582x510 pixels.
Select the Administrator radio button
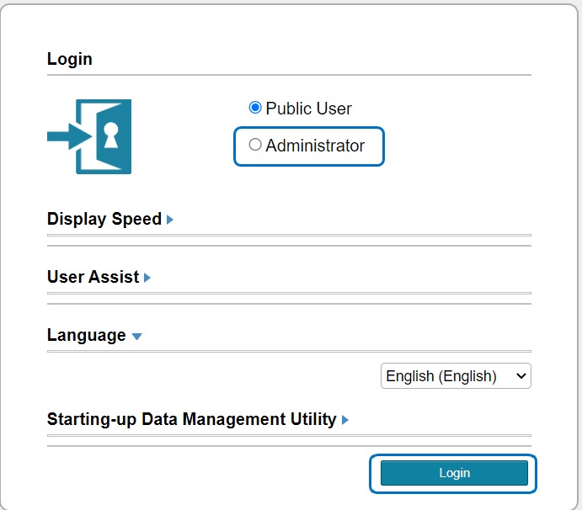point(255,145)
